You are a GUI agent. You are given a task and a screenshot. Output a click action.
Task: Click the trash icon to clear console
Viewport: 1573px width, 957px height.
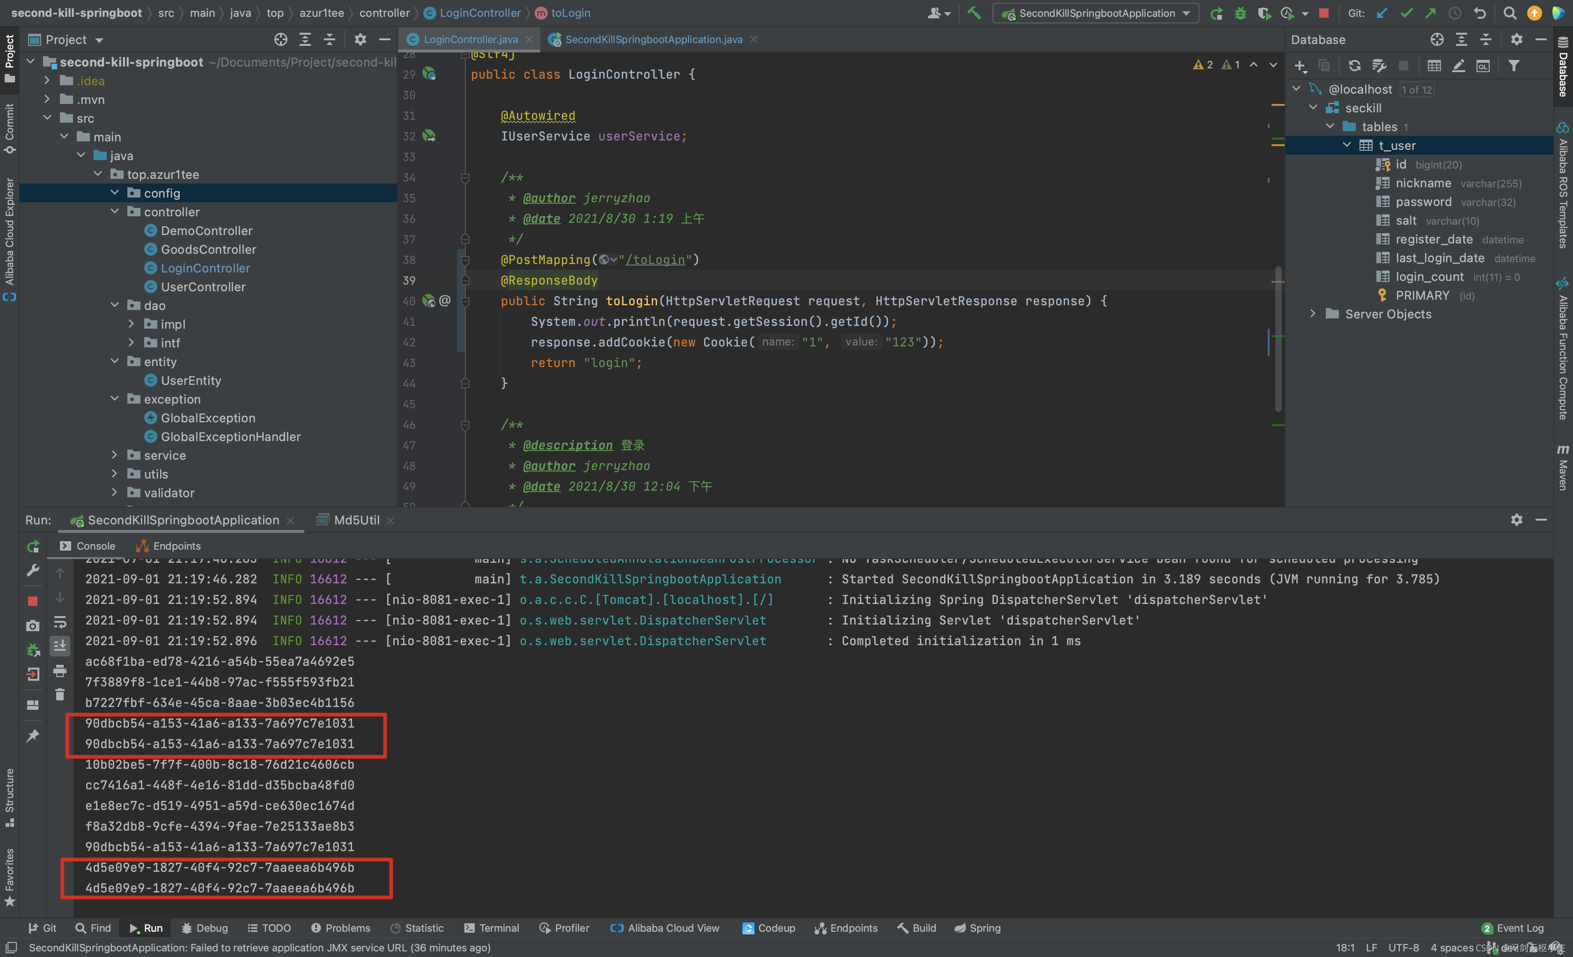[60, 694]
